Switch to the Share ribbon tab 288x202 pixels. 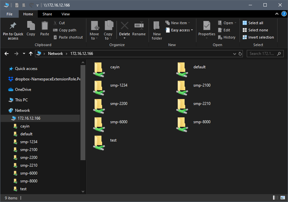(47, 14)
